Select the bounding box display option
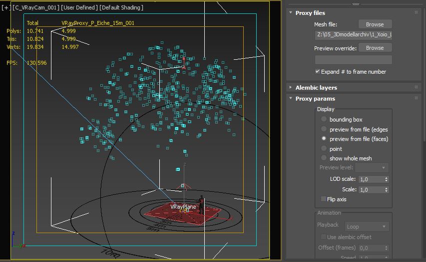The height and width of the screenshot is (262, 426). [x=324, y=119]
